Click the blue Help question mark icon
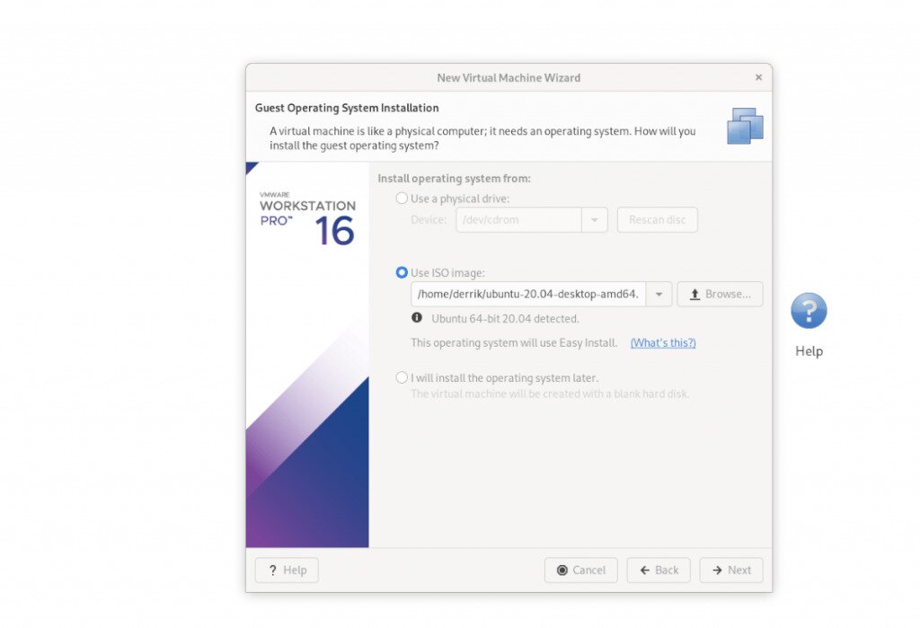 (x=808, y=309)
